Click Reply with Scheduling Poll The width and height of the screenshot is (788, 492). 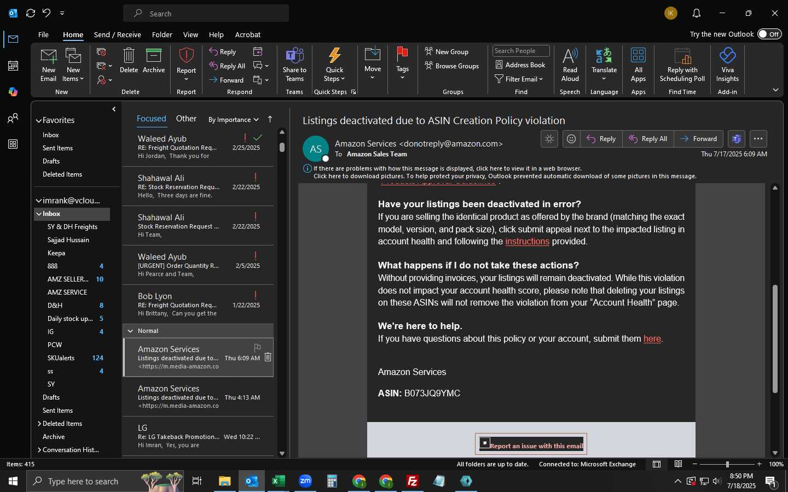(682, 65)
